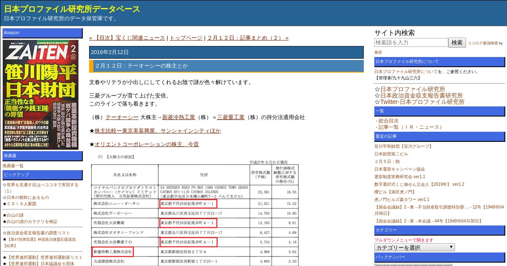Open recent post 櫻ビル【港区虎ノ門】

395,192
